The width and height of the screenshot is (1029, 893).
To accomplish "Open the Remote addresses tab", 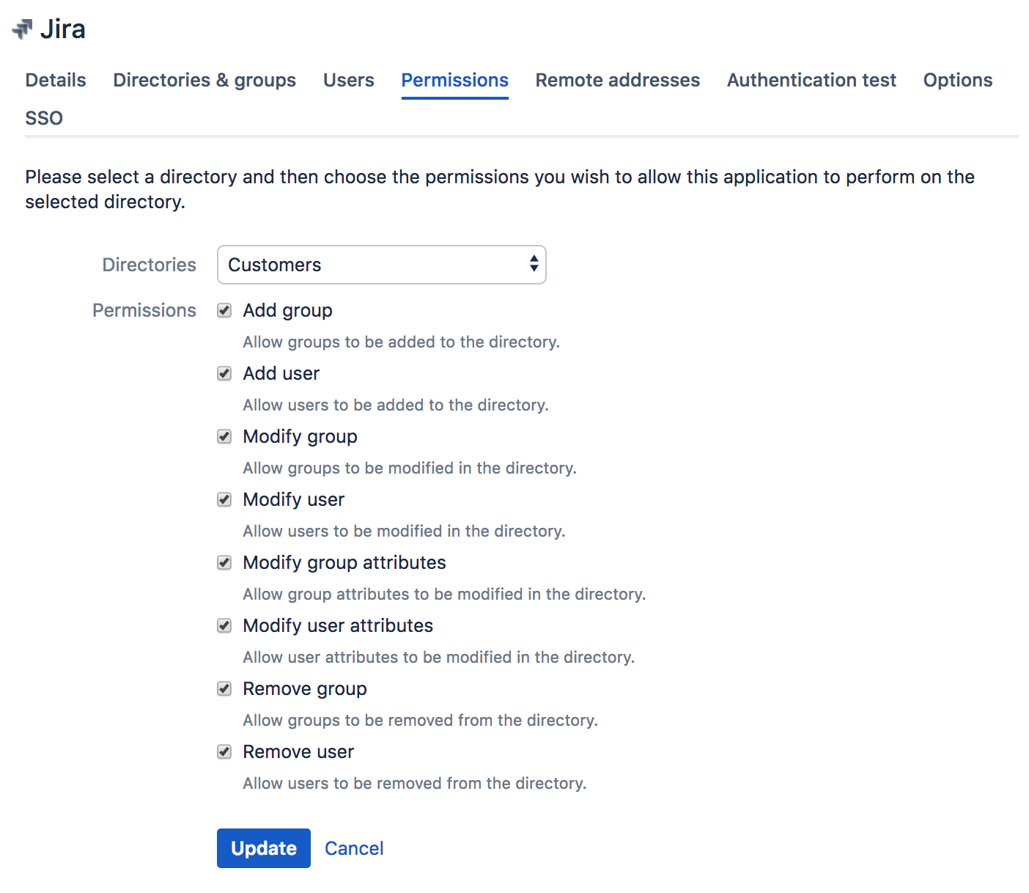I will [617, 80].
